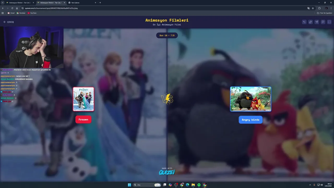Screen dimensions: 334x188
Task: Click the round indicator "Son 16 • 7/8"
Action: [x=167, y=35]
